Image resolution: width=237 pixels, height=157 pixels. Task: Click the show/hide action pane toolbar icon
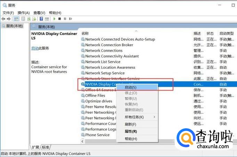click(47, 19)
